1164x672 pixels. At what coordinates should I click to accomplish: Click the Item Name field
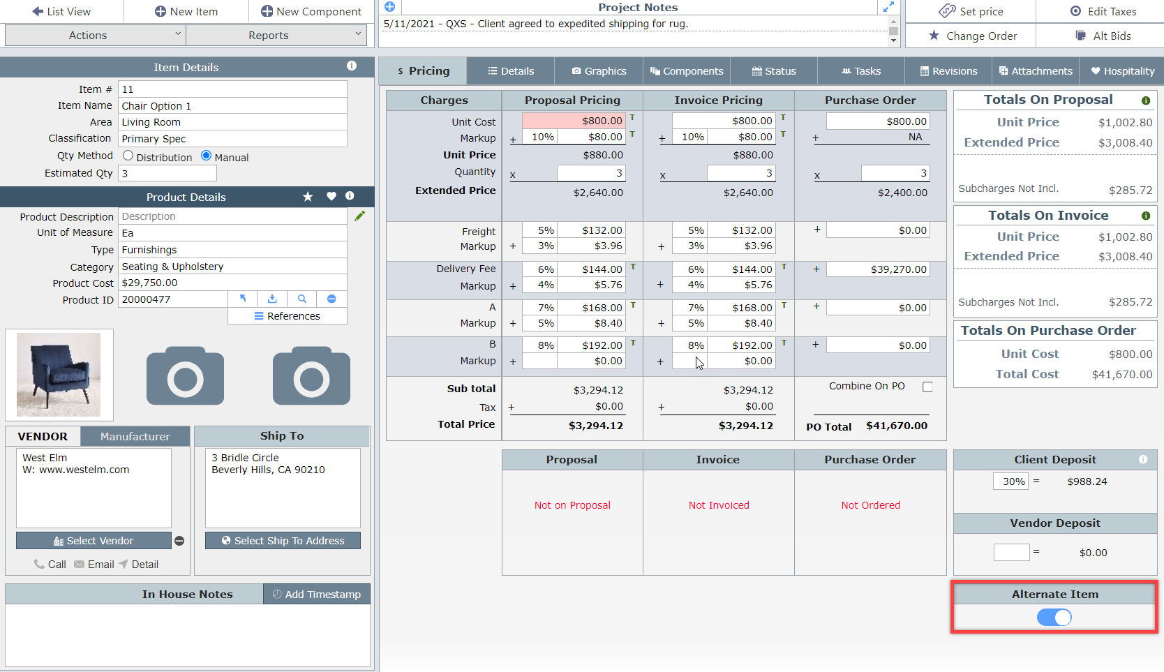(232, 106)
